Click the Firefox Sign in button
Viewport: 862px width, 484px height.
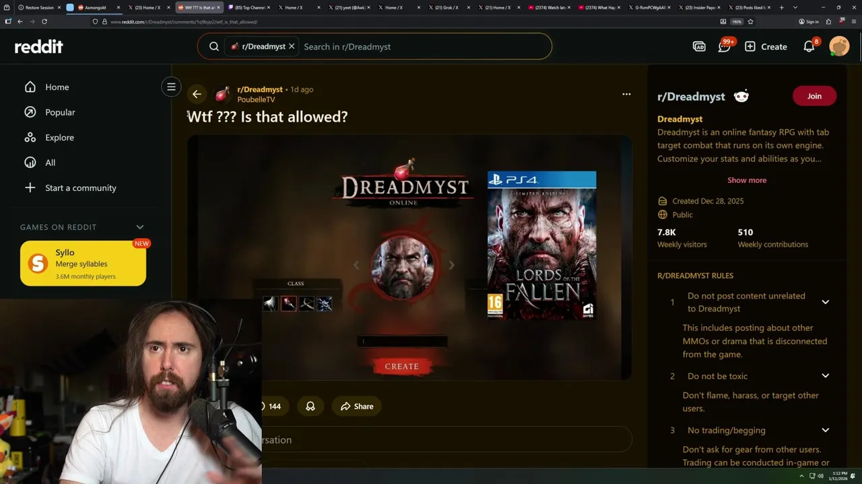pyautogui.click(x=809, y=22)
